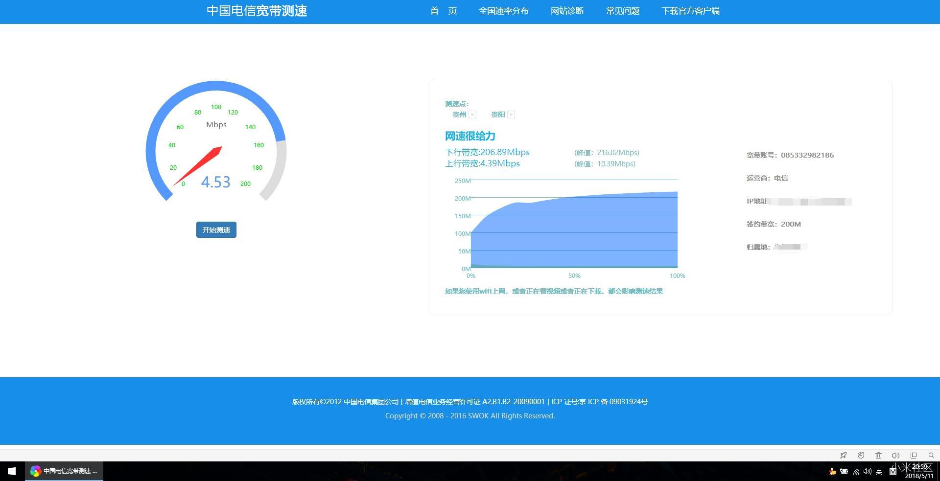Screen dimensions: 940x481
Task: Click the rocket accelerator icon in browser status bar
Action: pos(843,455)
